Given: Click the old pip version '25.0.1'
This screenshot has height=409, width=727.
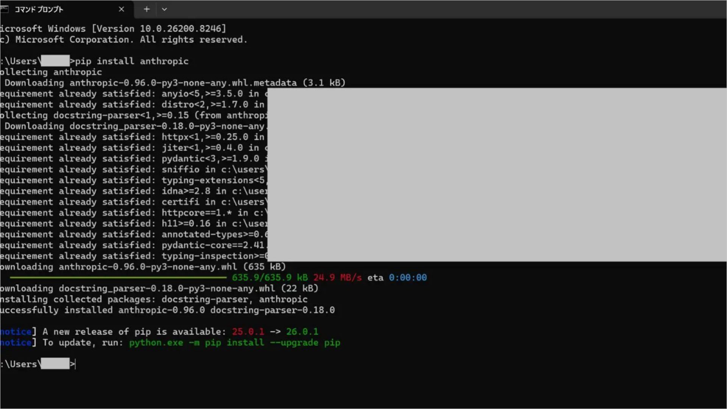Looking at the screenshot, I should tap(248, 332).
